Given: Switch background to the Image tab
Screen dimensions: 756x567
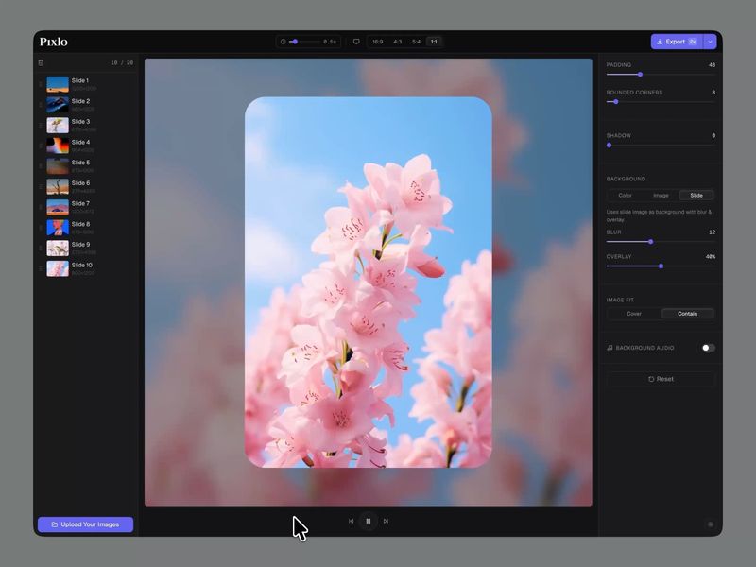Looking at the screenshot, I should (661, 196).
